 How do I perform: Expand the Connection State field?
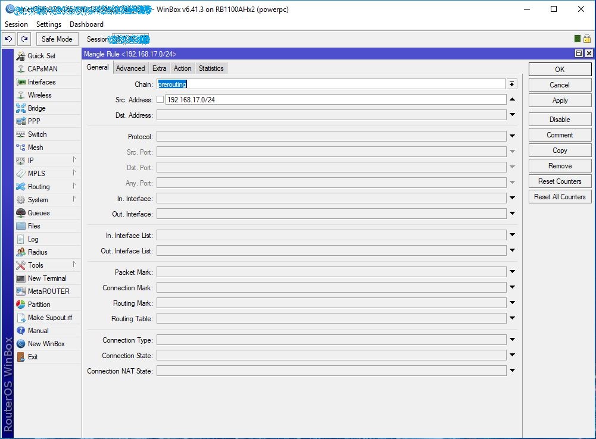tap(513, 355)
